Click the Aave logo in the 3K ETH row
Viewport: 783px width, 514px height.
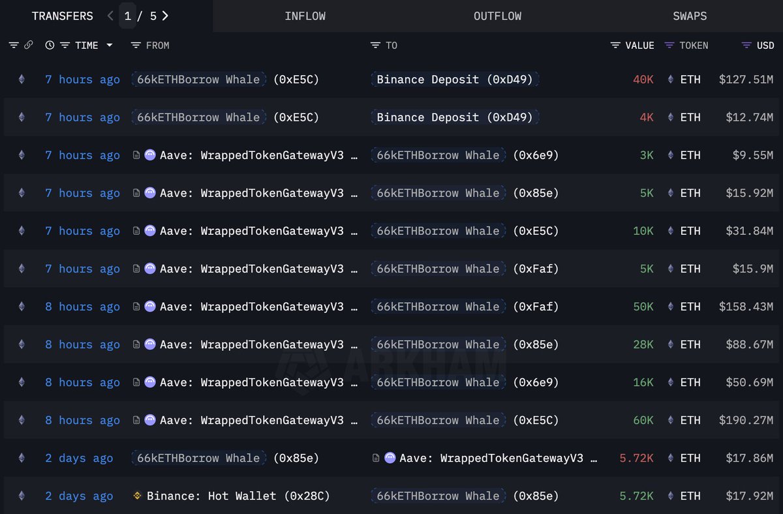[150, 155]
